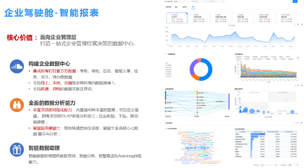
Task: Click the middle toolbar icon above the bubble scatter chart
Action: [298, 85]
